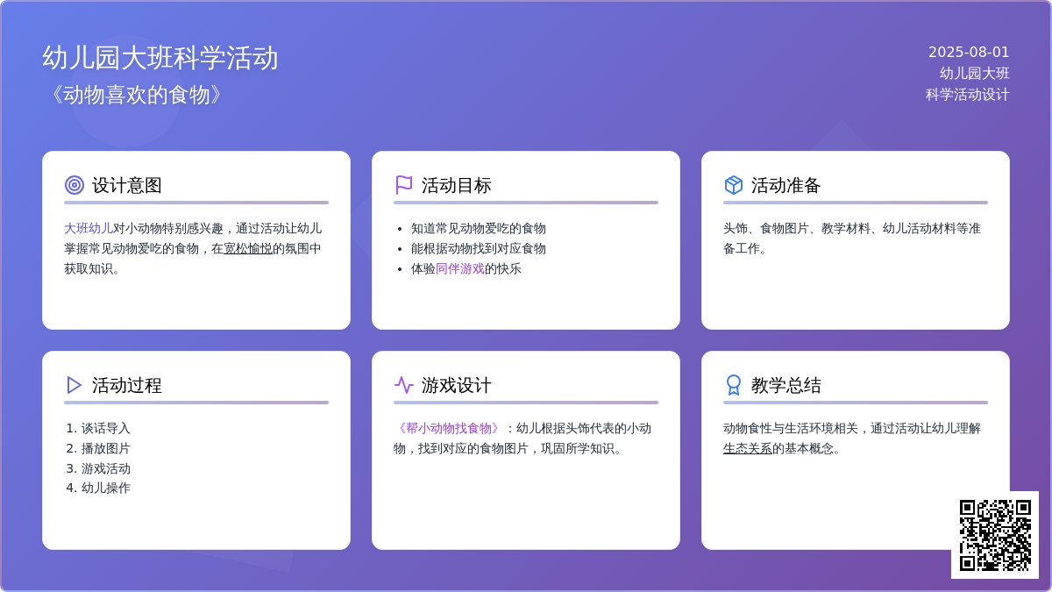Viewport: 1052px width, 592px height.
Task: Click the 科学活动设计 label
Action: (968, 95)
